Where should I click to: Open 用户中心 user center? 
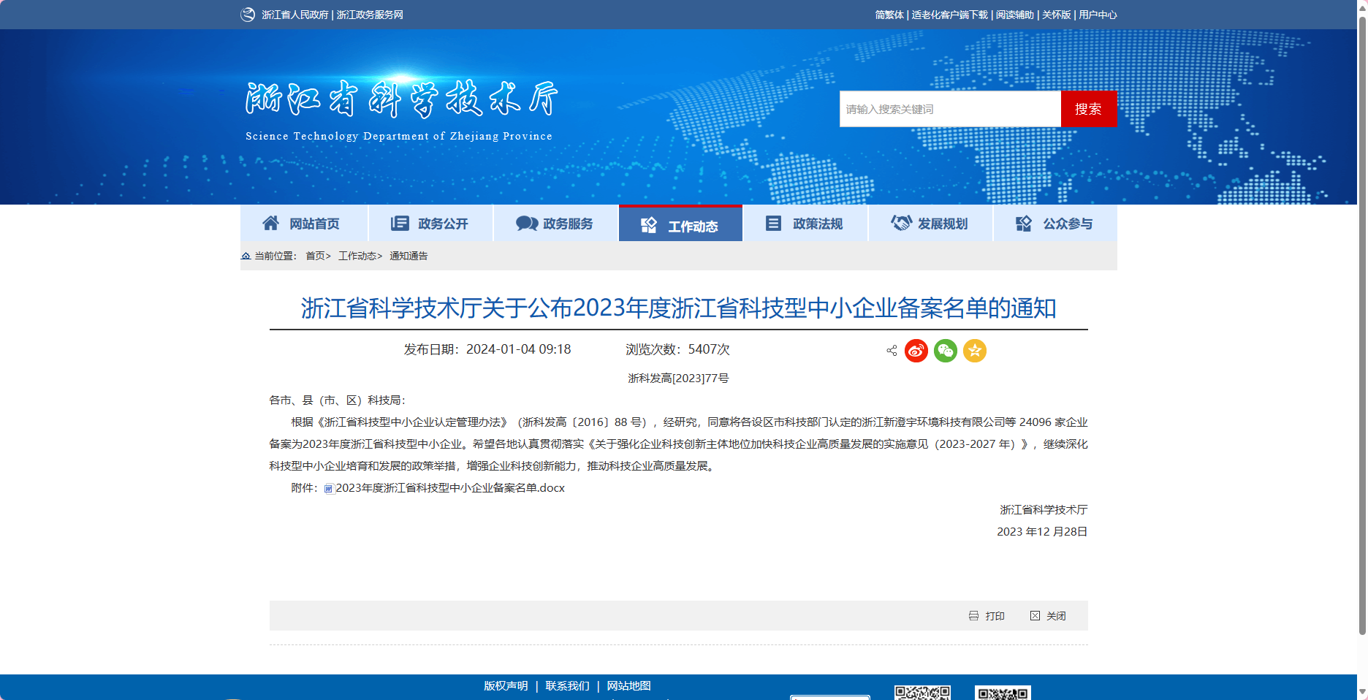(x=1098, y=15)
